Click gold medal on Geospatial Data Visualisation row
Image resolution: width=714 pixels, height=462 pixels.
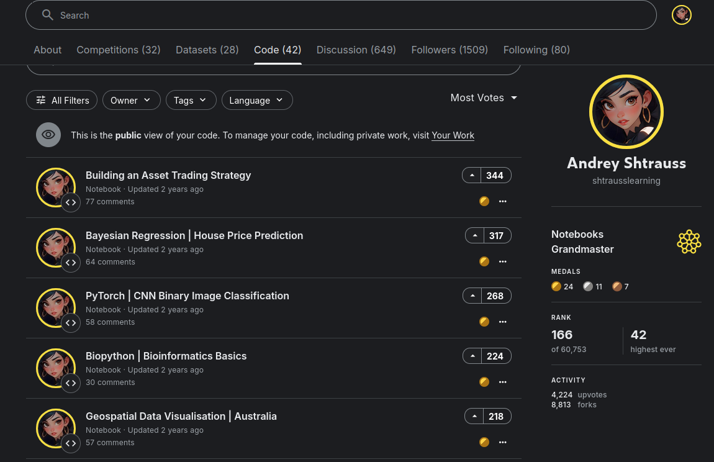[x=484, y=442]
